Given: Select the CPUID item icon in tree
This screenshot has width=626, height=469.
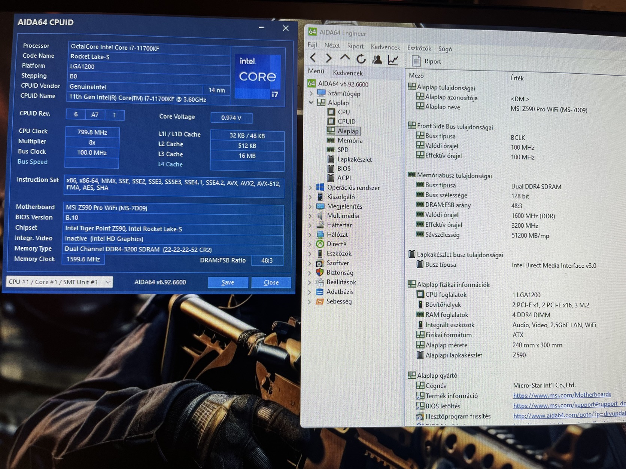Looking at the screenshot, I should (331, 121).
